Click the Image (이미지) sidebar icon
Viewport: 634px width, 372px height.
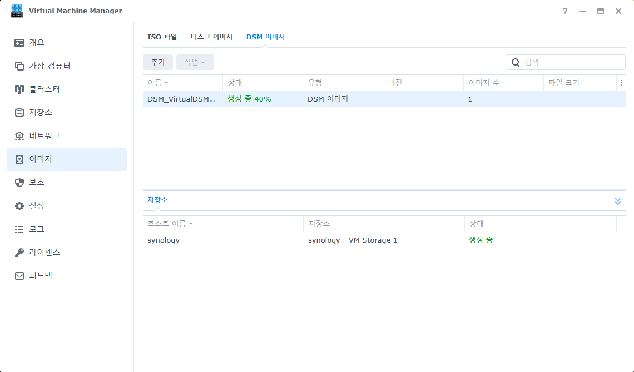(x=19, y=159)
